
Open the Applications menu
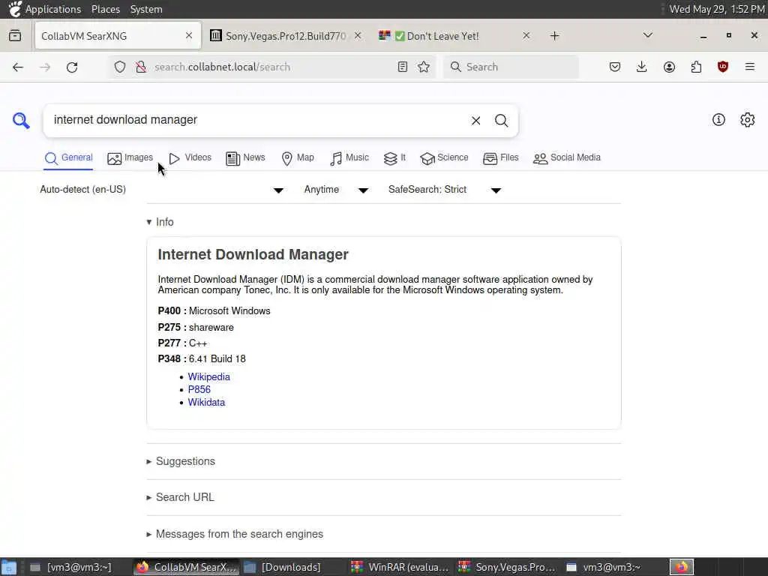pyautogui.click(x=53, y=9)
